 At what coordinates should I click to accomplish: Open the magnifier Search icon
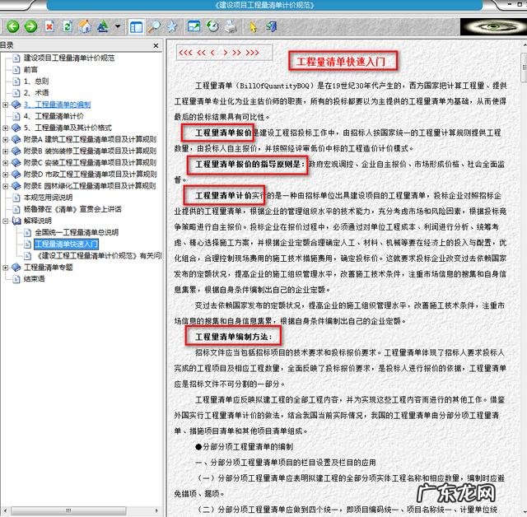(154, 26)
